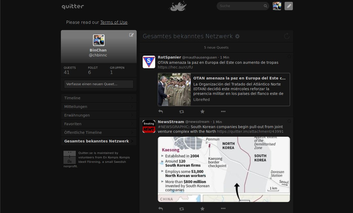353x213 pixels.
Task: Open the RotSpanier display name
Action: pos(169,57)
